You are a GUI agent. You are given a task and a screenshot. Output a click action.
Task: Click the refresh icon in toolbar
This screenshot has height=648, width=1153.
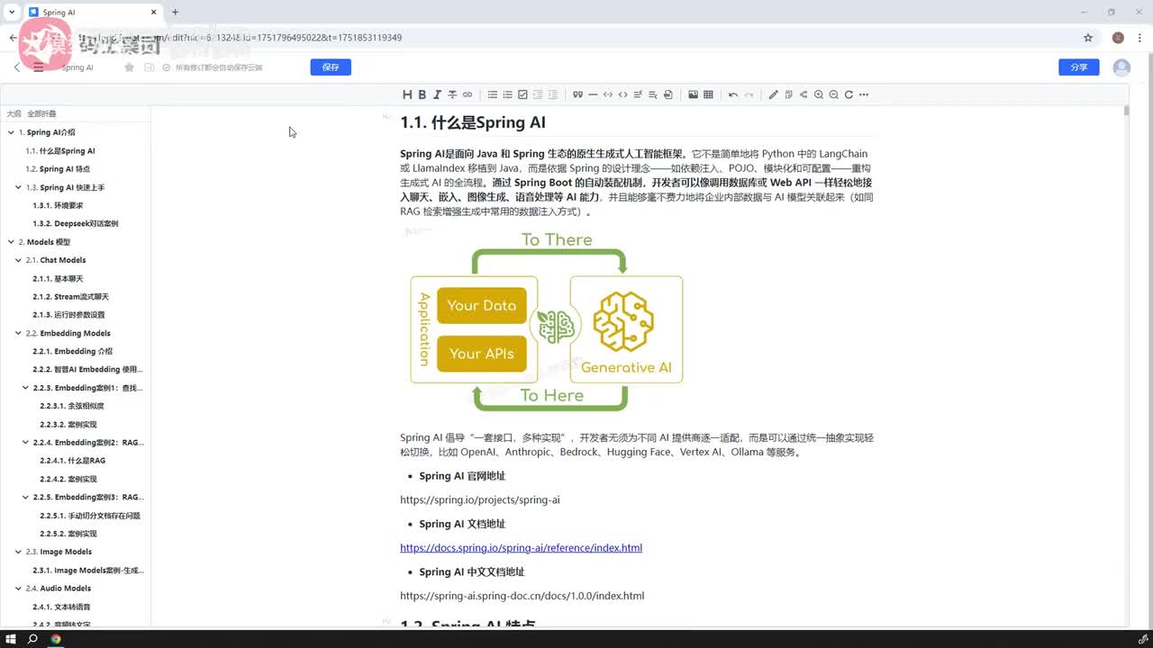[849, 94]
